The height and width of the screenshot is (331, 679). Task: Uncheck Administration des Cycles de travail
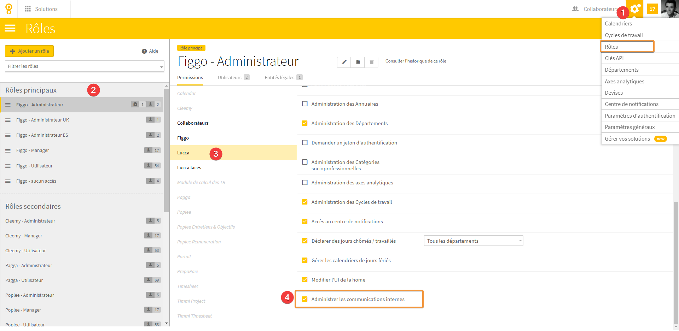(305, 202)
